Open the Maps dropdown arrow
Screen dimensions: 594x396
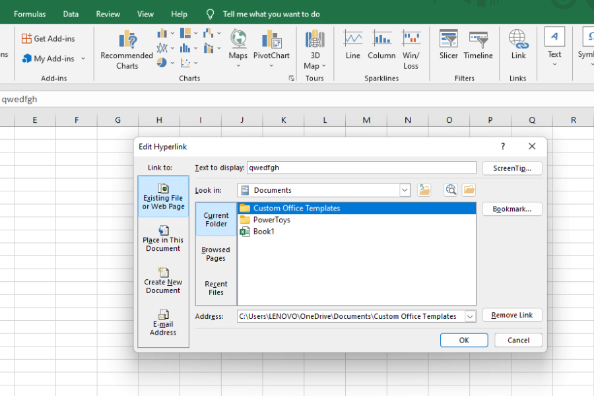[238, 64]
